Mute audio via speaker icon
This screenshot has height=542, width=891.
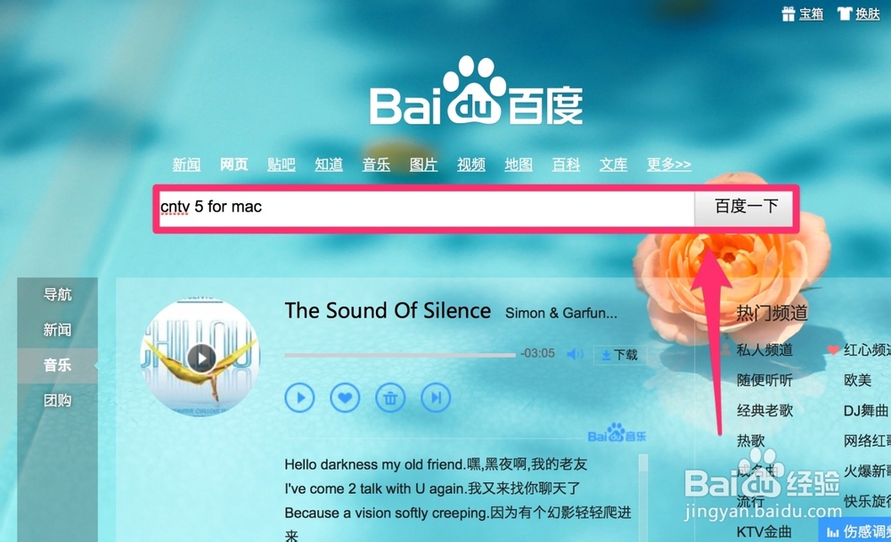575,354
